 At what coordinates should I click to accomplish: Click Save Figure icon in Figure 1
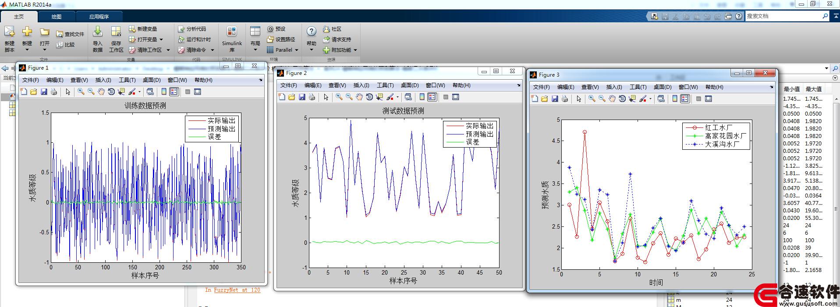44,92
